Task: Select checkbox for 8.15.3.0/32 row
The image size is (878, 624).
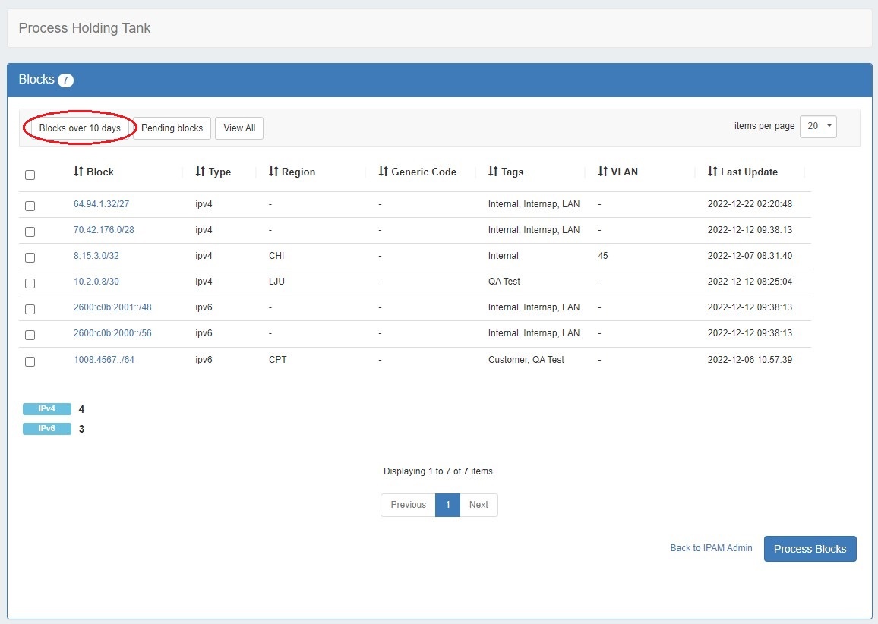Action: 30,257
